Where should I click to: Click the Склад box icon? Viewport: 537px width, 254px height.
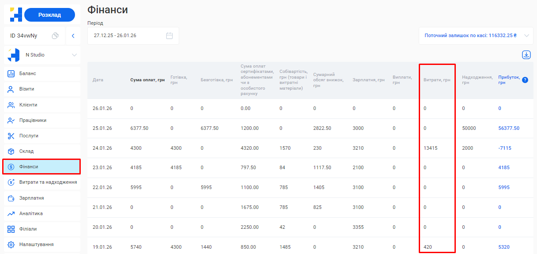pos(11,152)
